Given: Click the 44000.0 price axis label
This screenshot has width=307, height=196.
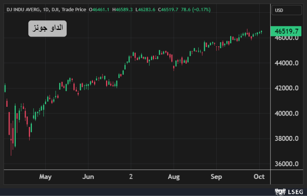Looking at the screenshot, I should click(x=287, y=63).
